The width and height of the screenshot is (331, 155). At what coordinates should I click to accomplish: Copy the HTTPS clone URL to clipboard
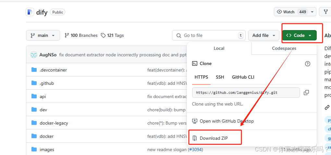point(306,93)
